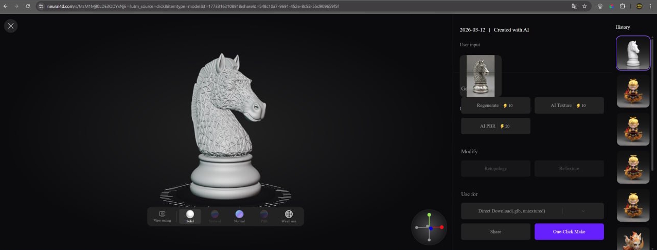This screenshot has height=250, width=657.
Task: Select Direct Download (.glb, untextured) option
Action: pyautogui.click(x=511, y=211)
